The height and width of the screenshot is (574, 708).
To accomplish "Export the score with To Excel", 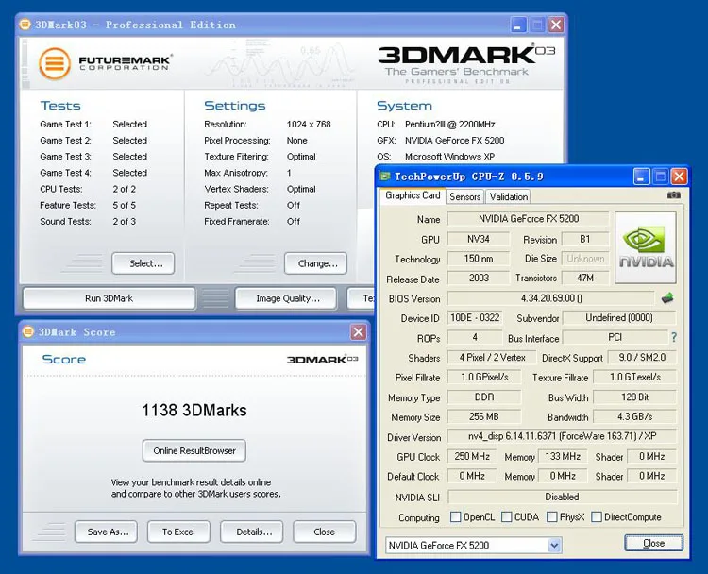I will tap(178, 532).
